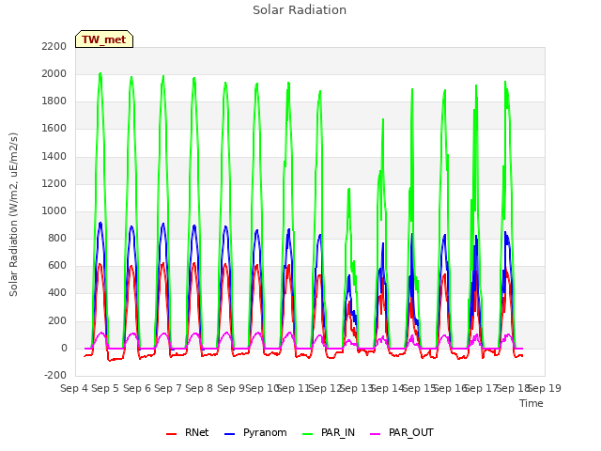601x451 pixels.
Task: Click the PAR_OUT magenta legend swatch
Action: (376, 434)
